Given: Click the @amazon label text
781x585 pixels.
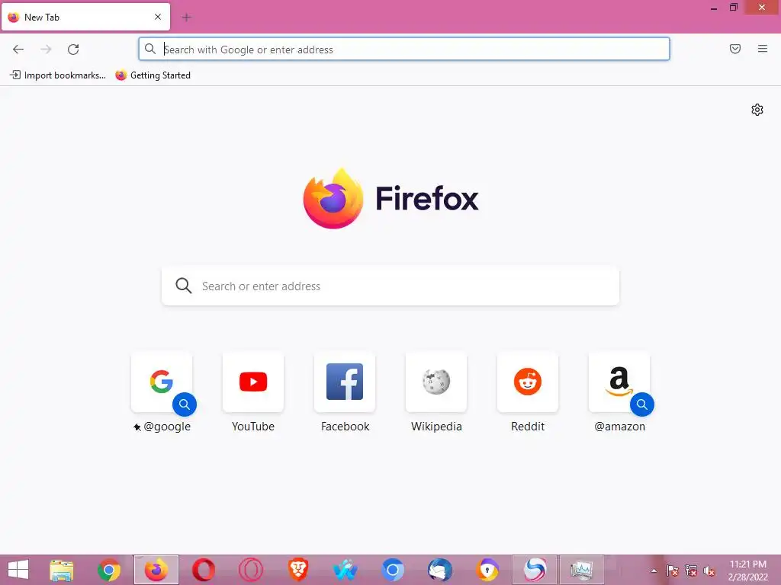Looking at the screenshot, I should 619,427.
